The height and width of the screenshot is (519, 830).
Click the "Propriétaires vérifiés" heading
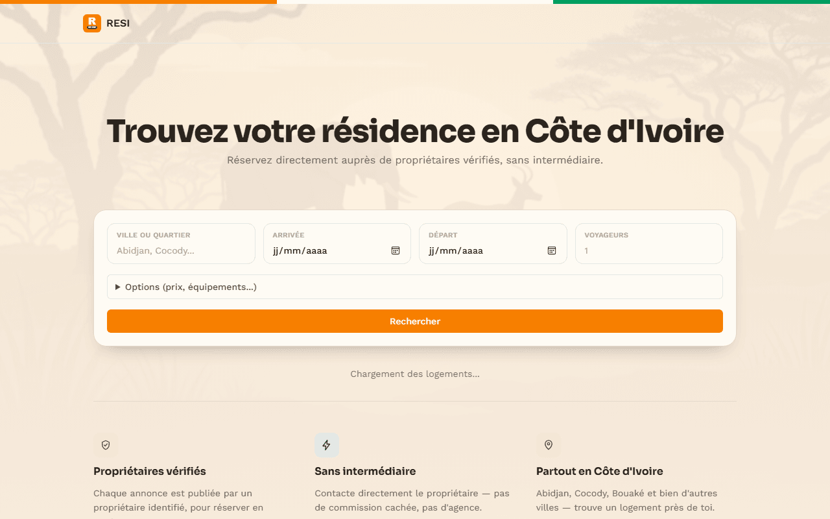point(150,471)
